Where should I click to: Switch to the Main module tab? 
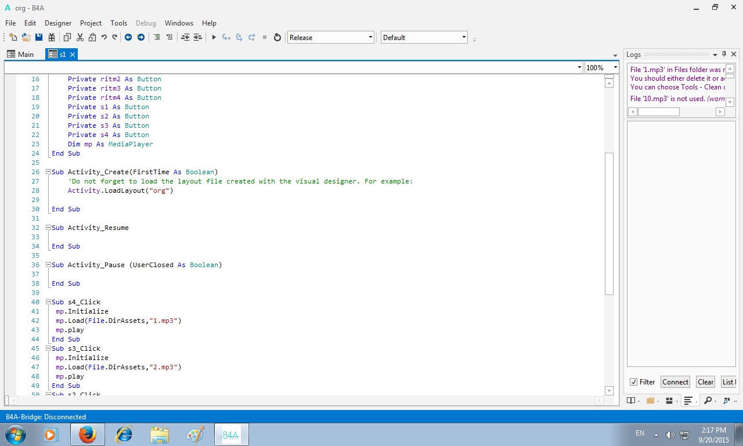click(x=21, y=54)
